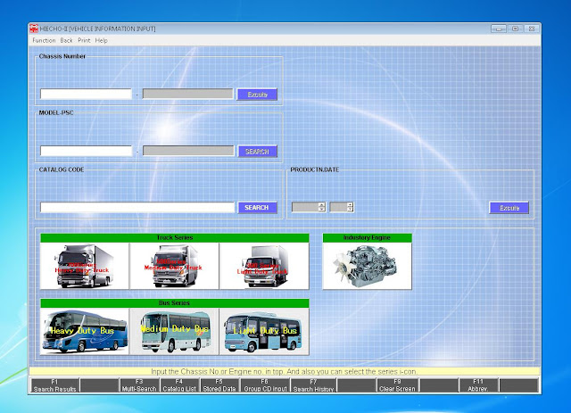Click first PRODUCTN.DATE spinner up arrow
Screen dimensions: 571x413
[321, 205]
